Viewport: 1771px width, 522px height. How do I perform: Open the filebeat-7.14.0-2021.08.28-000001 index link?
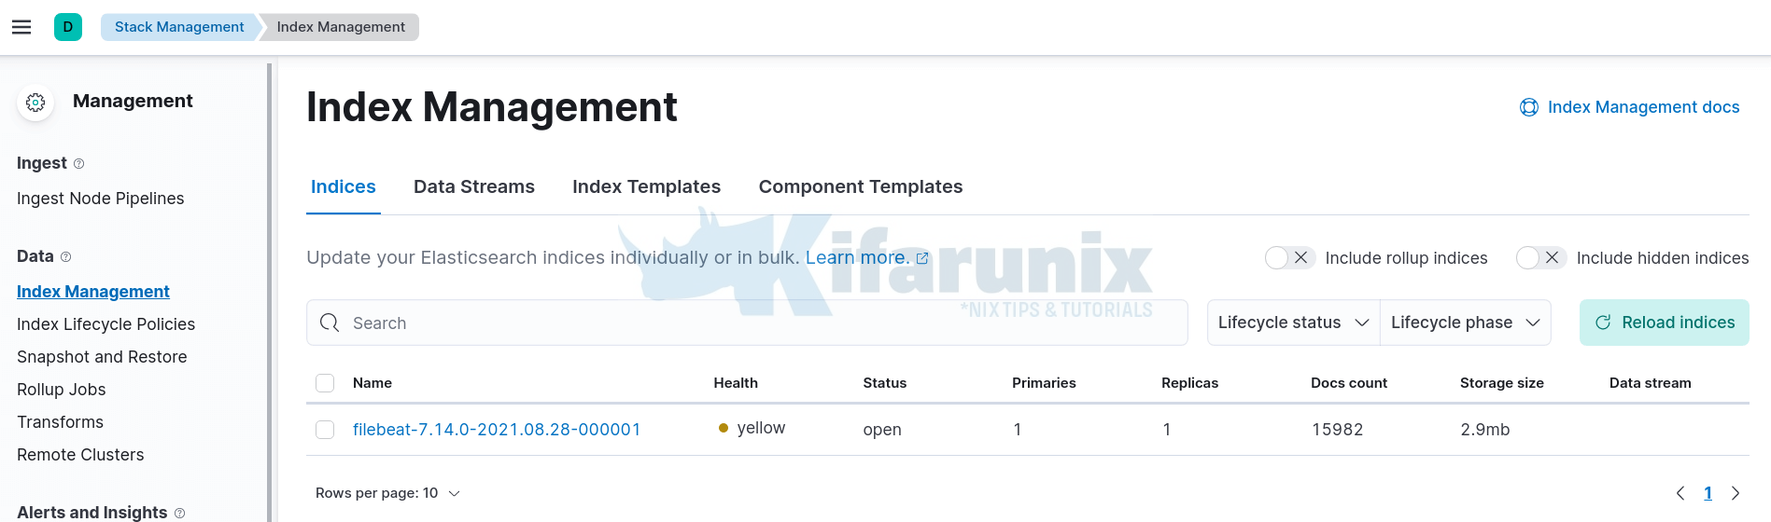pyautogui.click(x=497, y=430)
